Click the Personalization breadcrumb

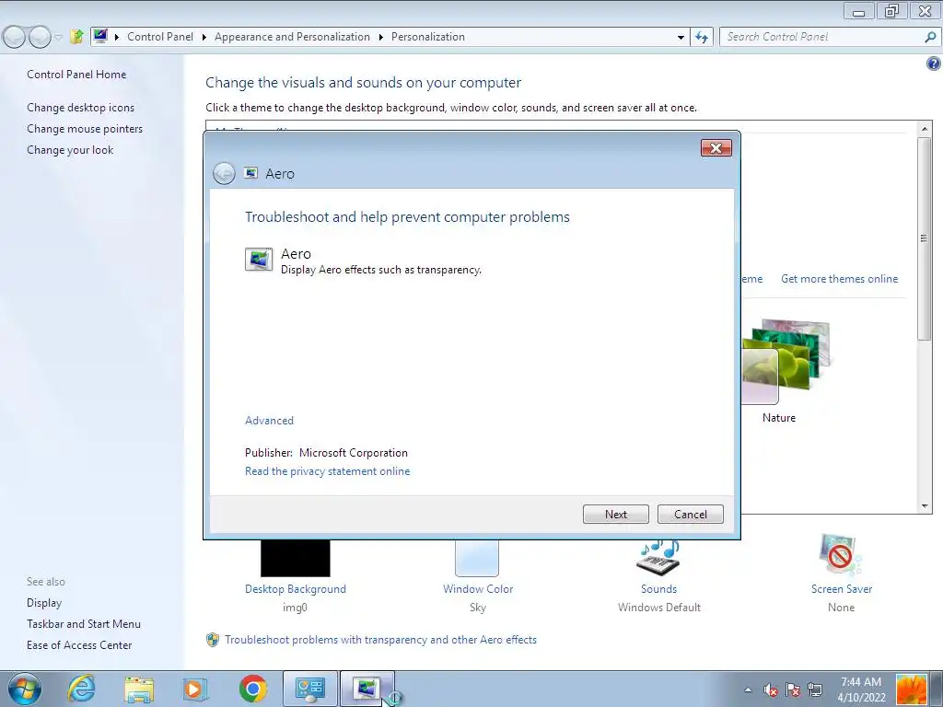pos(427,37)
